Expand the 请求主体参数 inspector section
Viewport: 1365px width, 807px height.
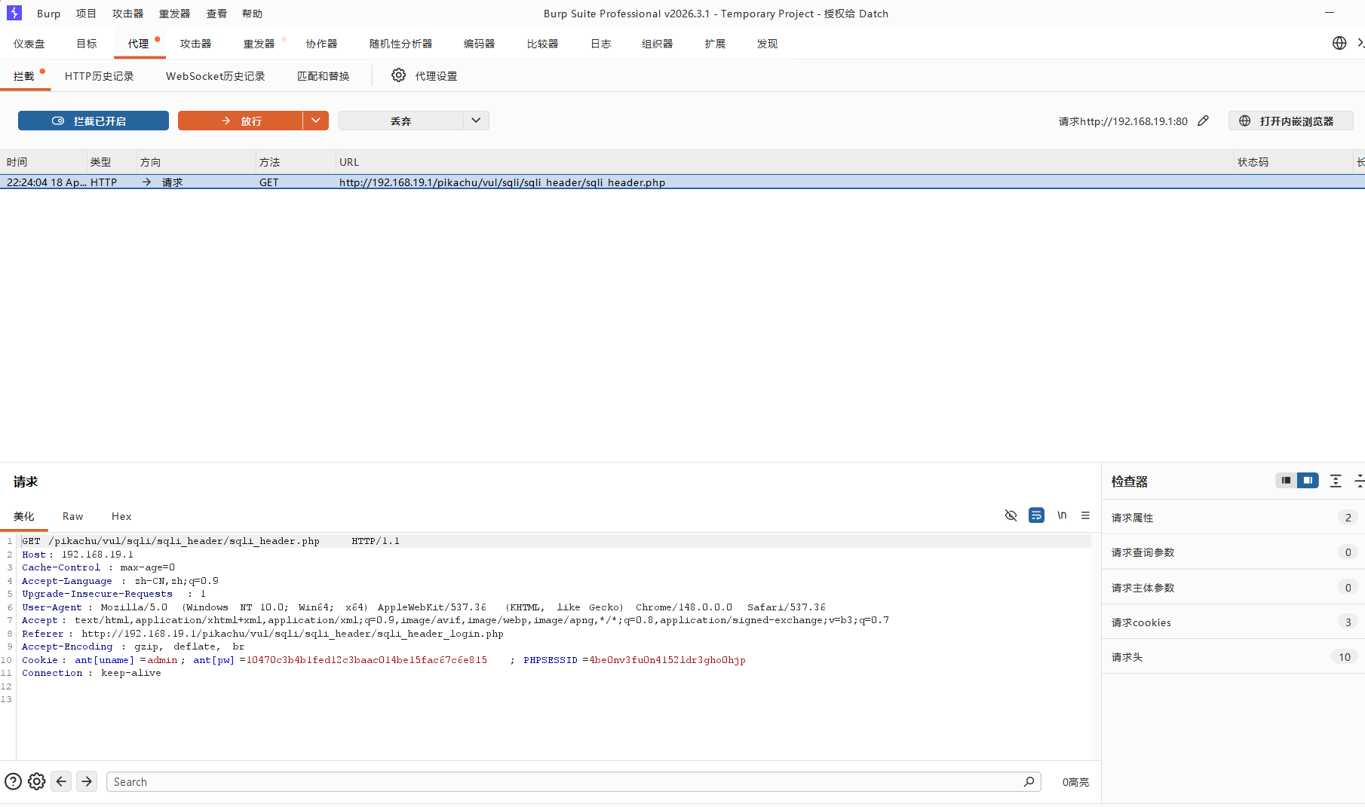[1233, 587]
